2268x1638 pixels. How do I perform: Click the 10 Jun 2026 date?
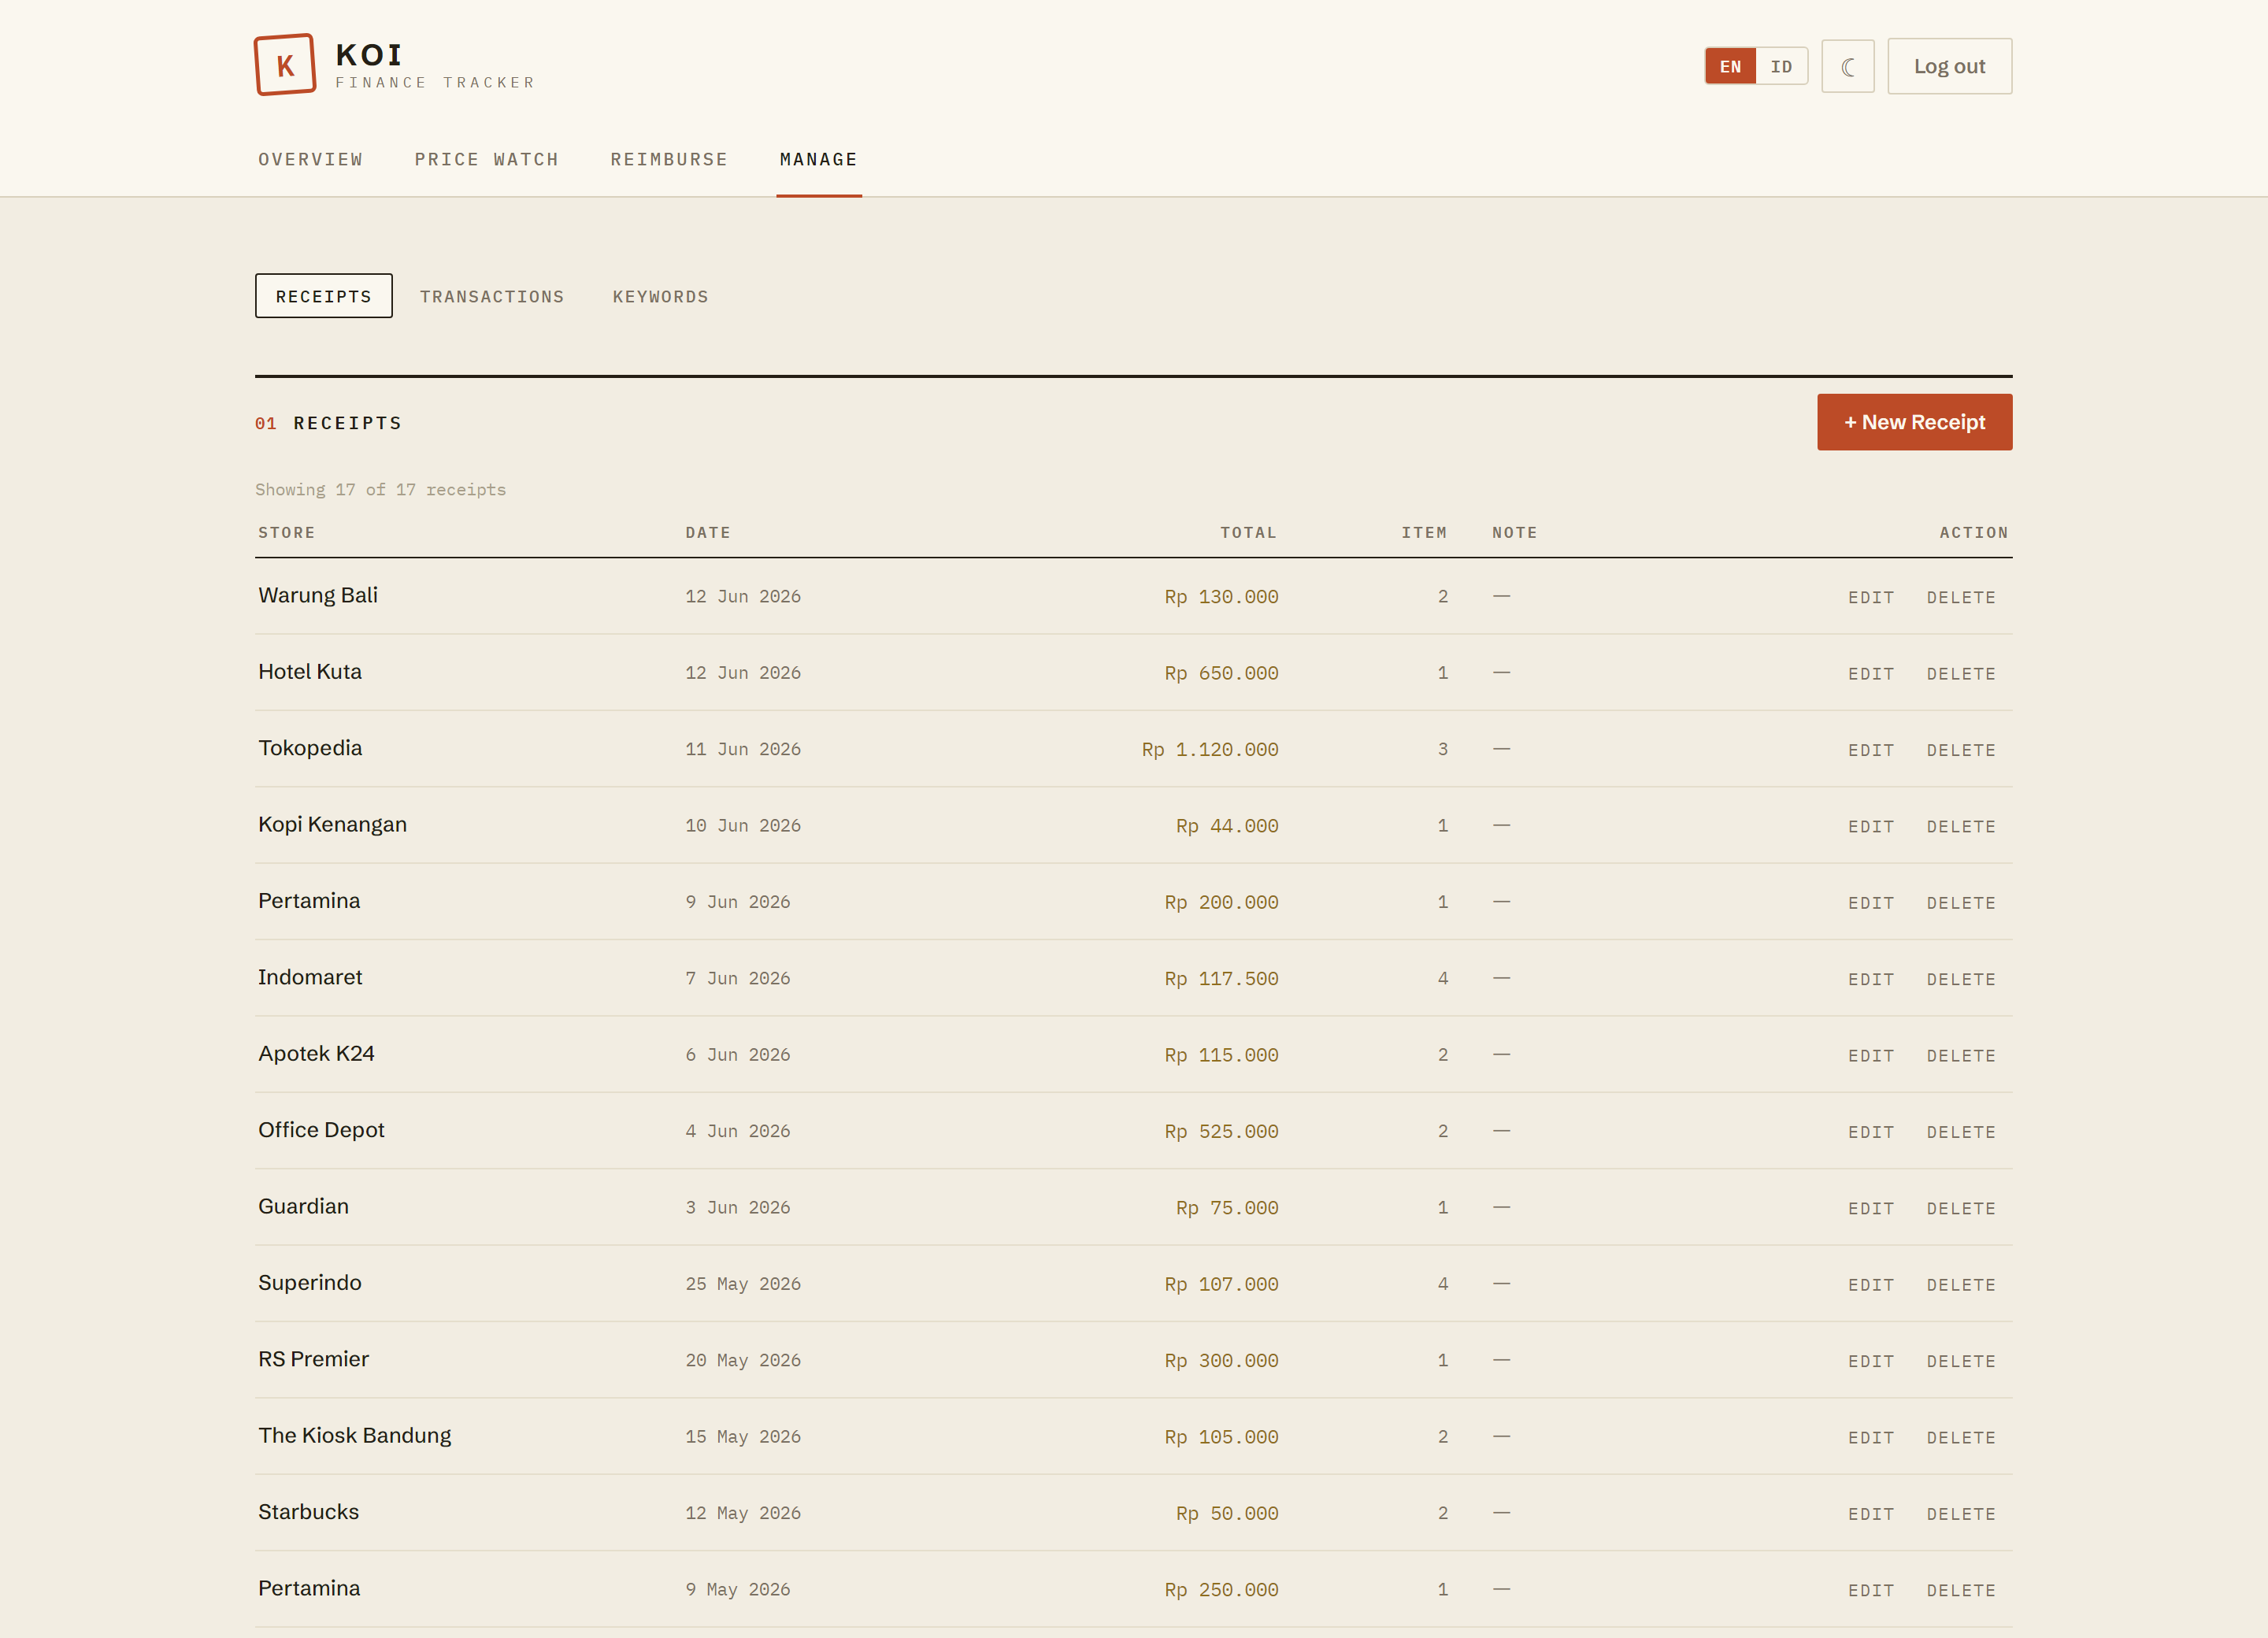pyautogui.click(x=743, y=826)
